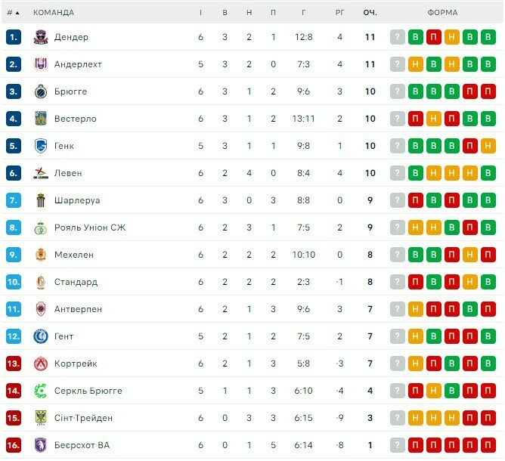This screenshot has height=461, width=505.
Task: Click the Беєрсхот ВА club crest
Action: click(x=41, y=445)
